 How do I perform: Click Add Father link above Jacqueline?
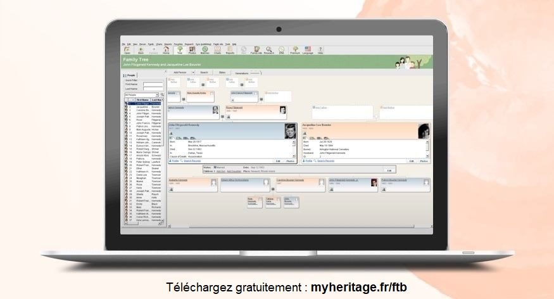(321, 108)
